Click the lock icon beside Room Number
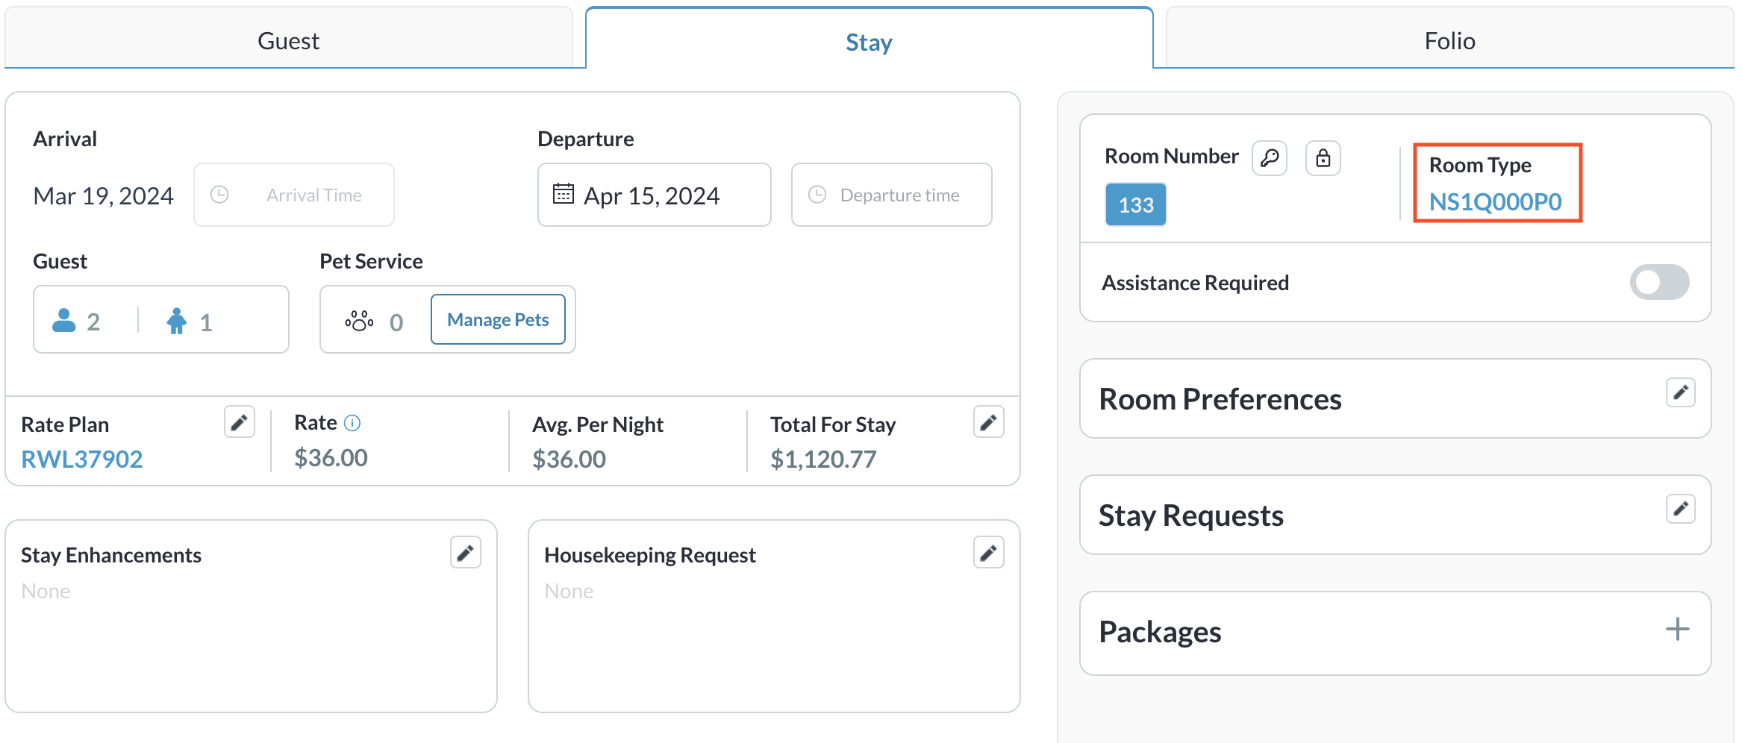This screenshot has width=1742, height=743. coord(1323,158)
